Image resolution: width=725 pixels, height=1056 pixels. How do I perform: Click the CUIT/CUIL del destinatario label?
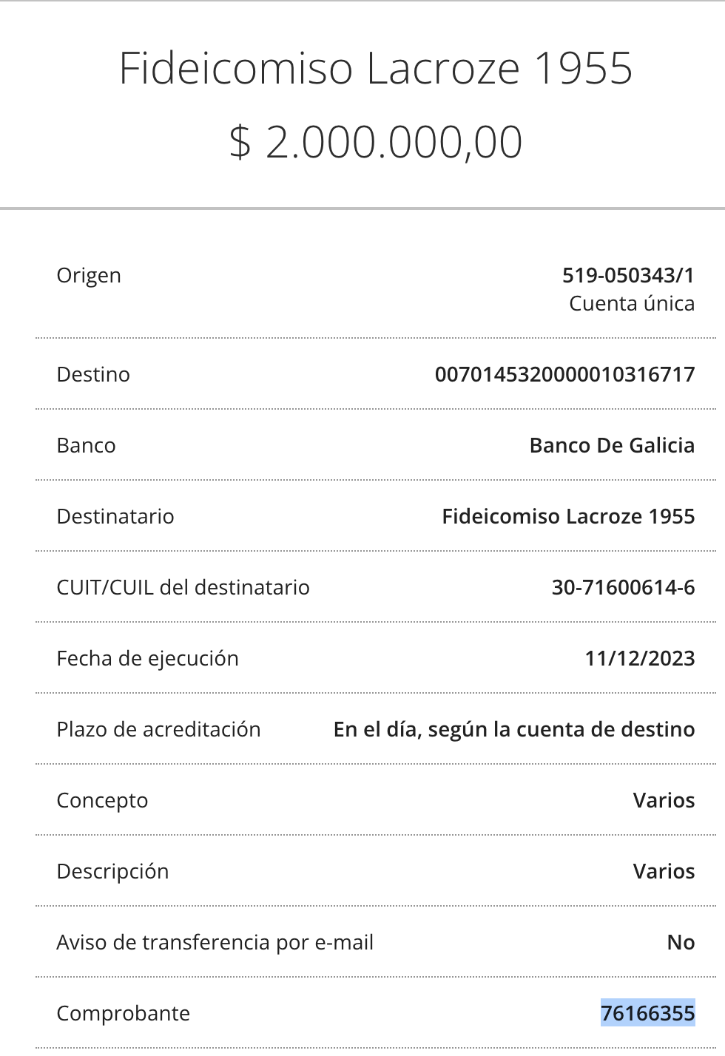pos(183,587)
